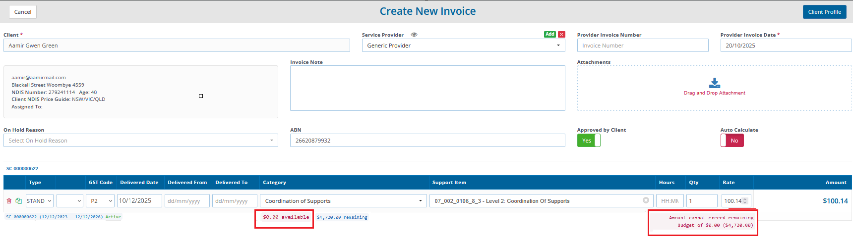Open the Client Profile
The image size is (853, 242).
tap(824, 12)
